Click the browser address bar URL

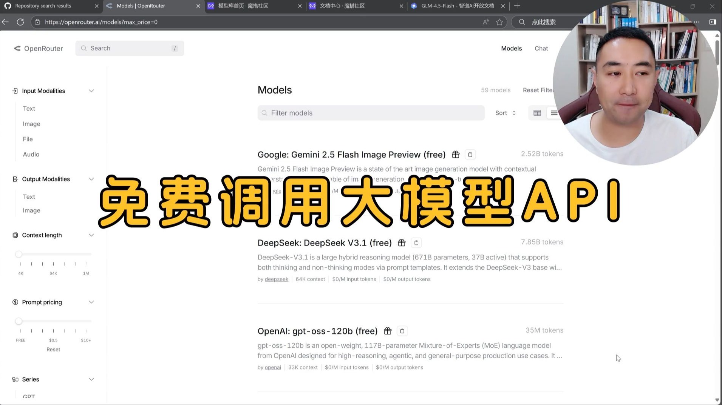pyautogui.click(x=101, y=22)
